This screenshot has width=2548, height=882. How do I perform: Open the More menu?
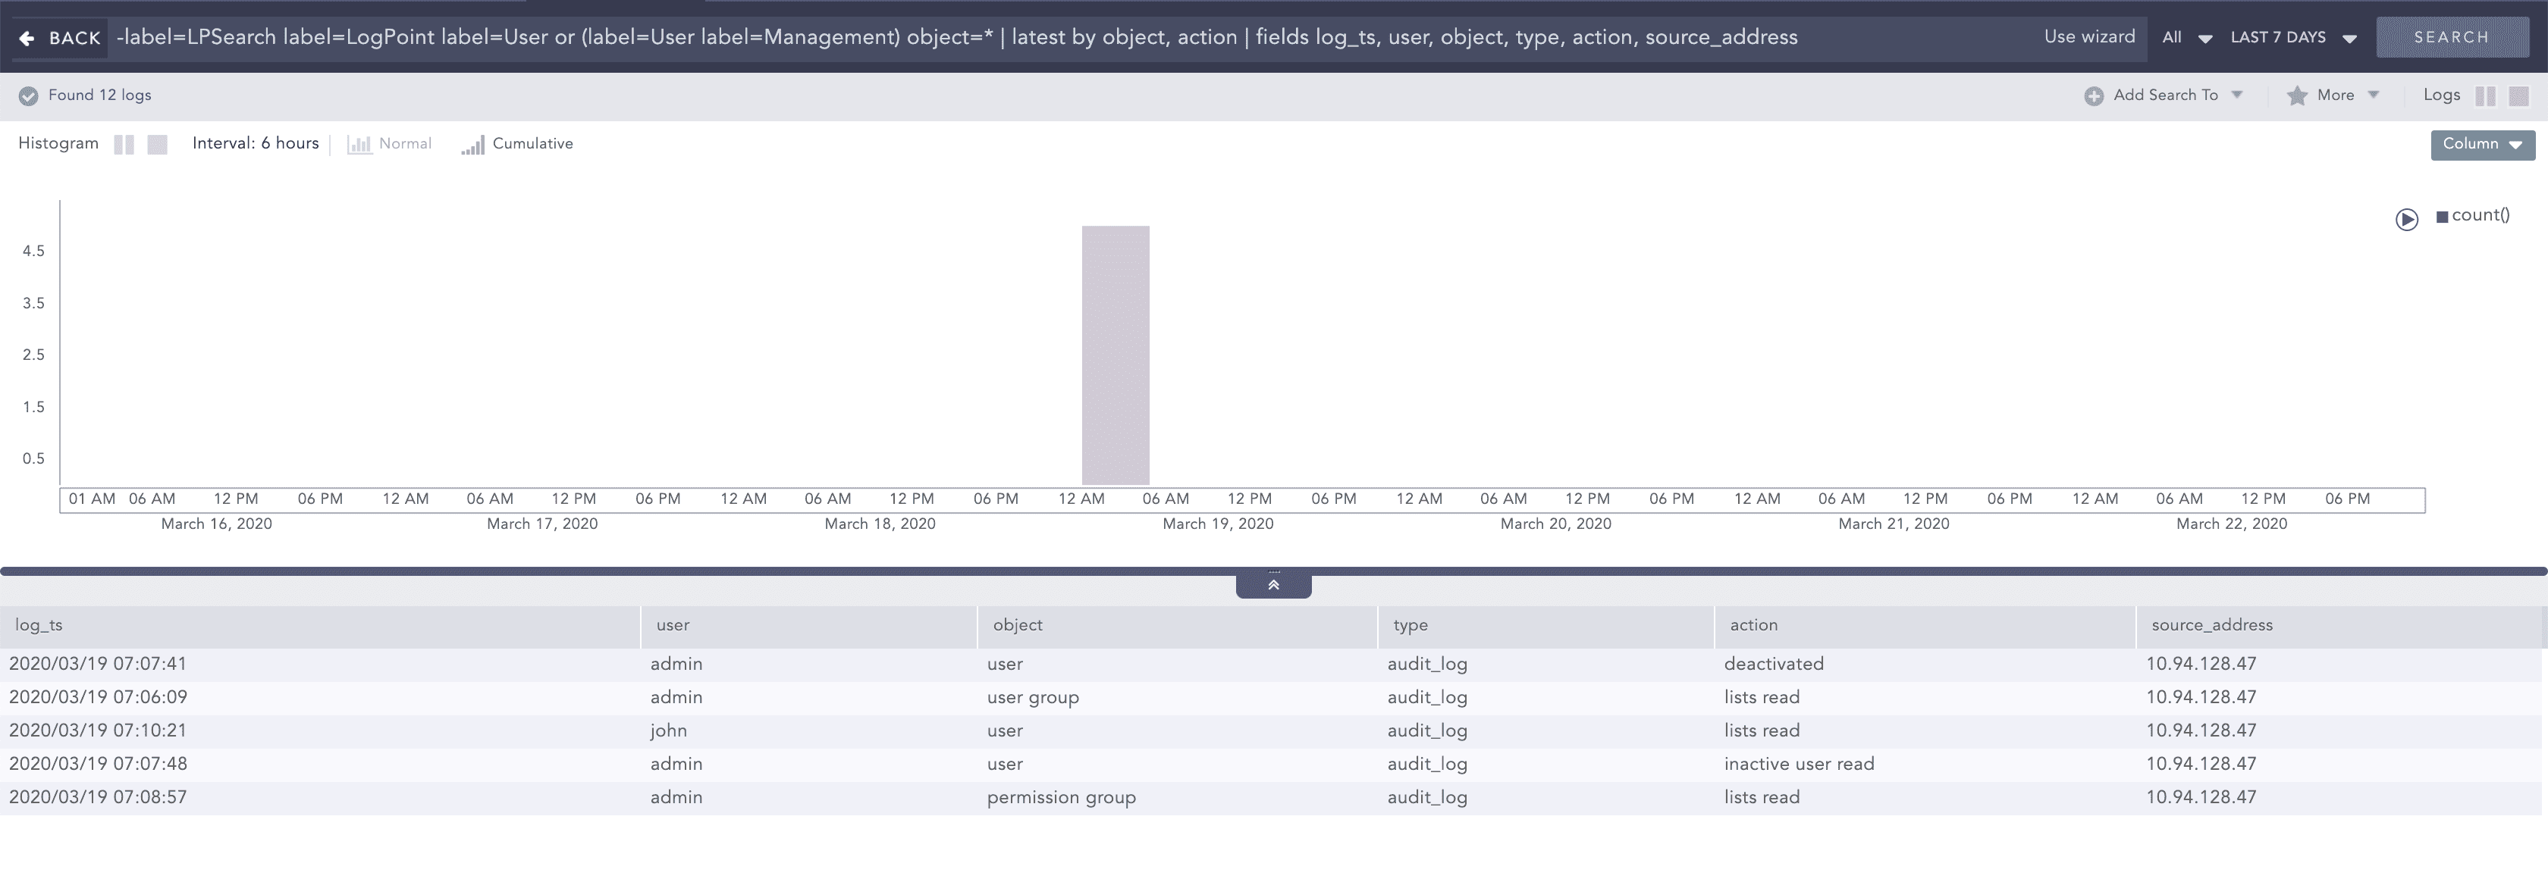point(2334,95)
